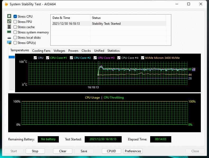Screen dimensions: 209x158
Task: Click the percent icon beside Stress FPU
Action: (9, 21)
